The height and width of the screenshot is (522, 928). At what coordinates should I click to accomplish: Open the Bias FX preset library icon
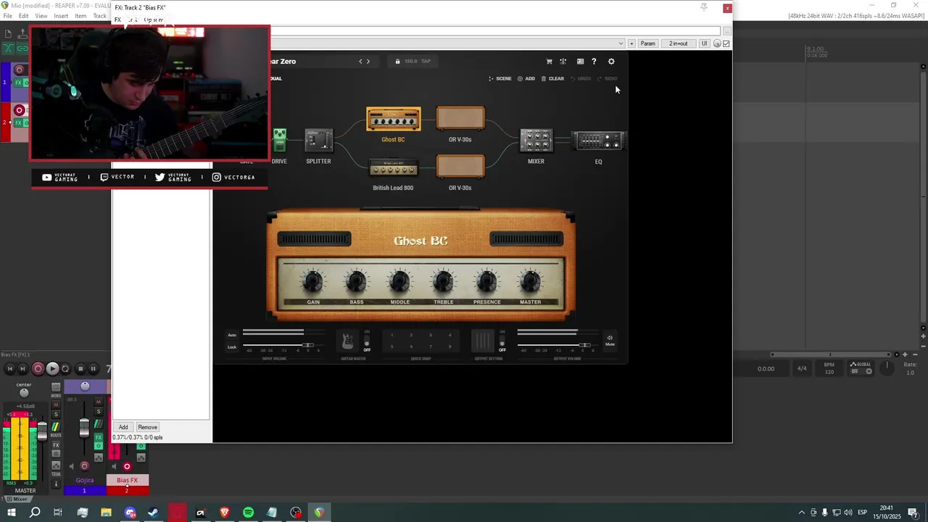[580, 62]
